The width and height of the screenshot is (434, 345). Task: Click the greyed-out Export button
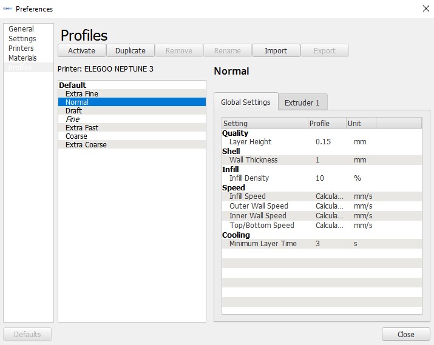pyautogui.click(x=324, y=50)
